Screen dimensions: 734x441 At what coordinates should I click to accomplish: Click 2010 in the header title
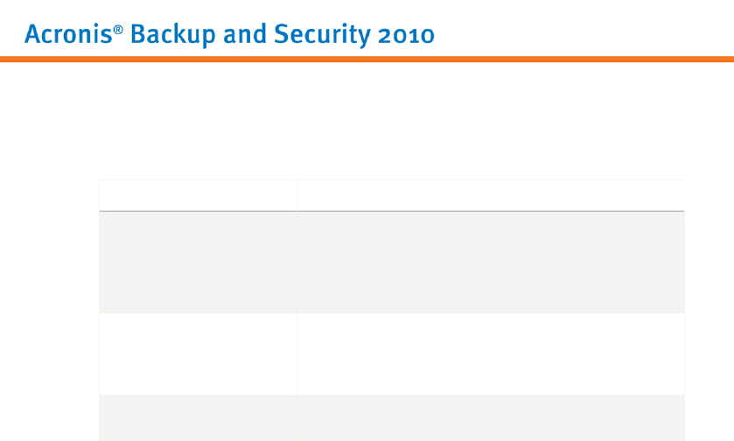coord(406,35)
